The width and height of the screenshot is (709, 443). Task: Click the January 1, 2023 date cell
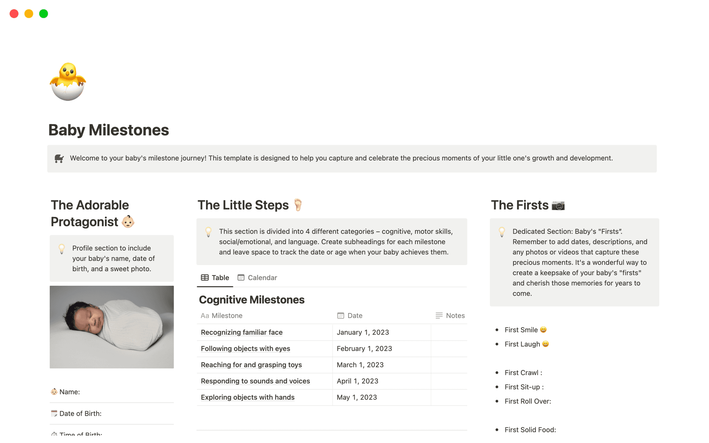tap(363, 332)
